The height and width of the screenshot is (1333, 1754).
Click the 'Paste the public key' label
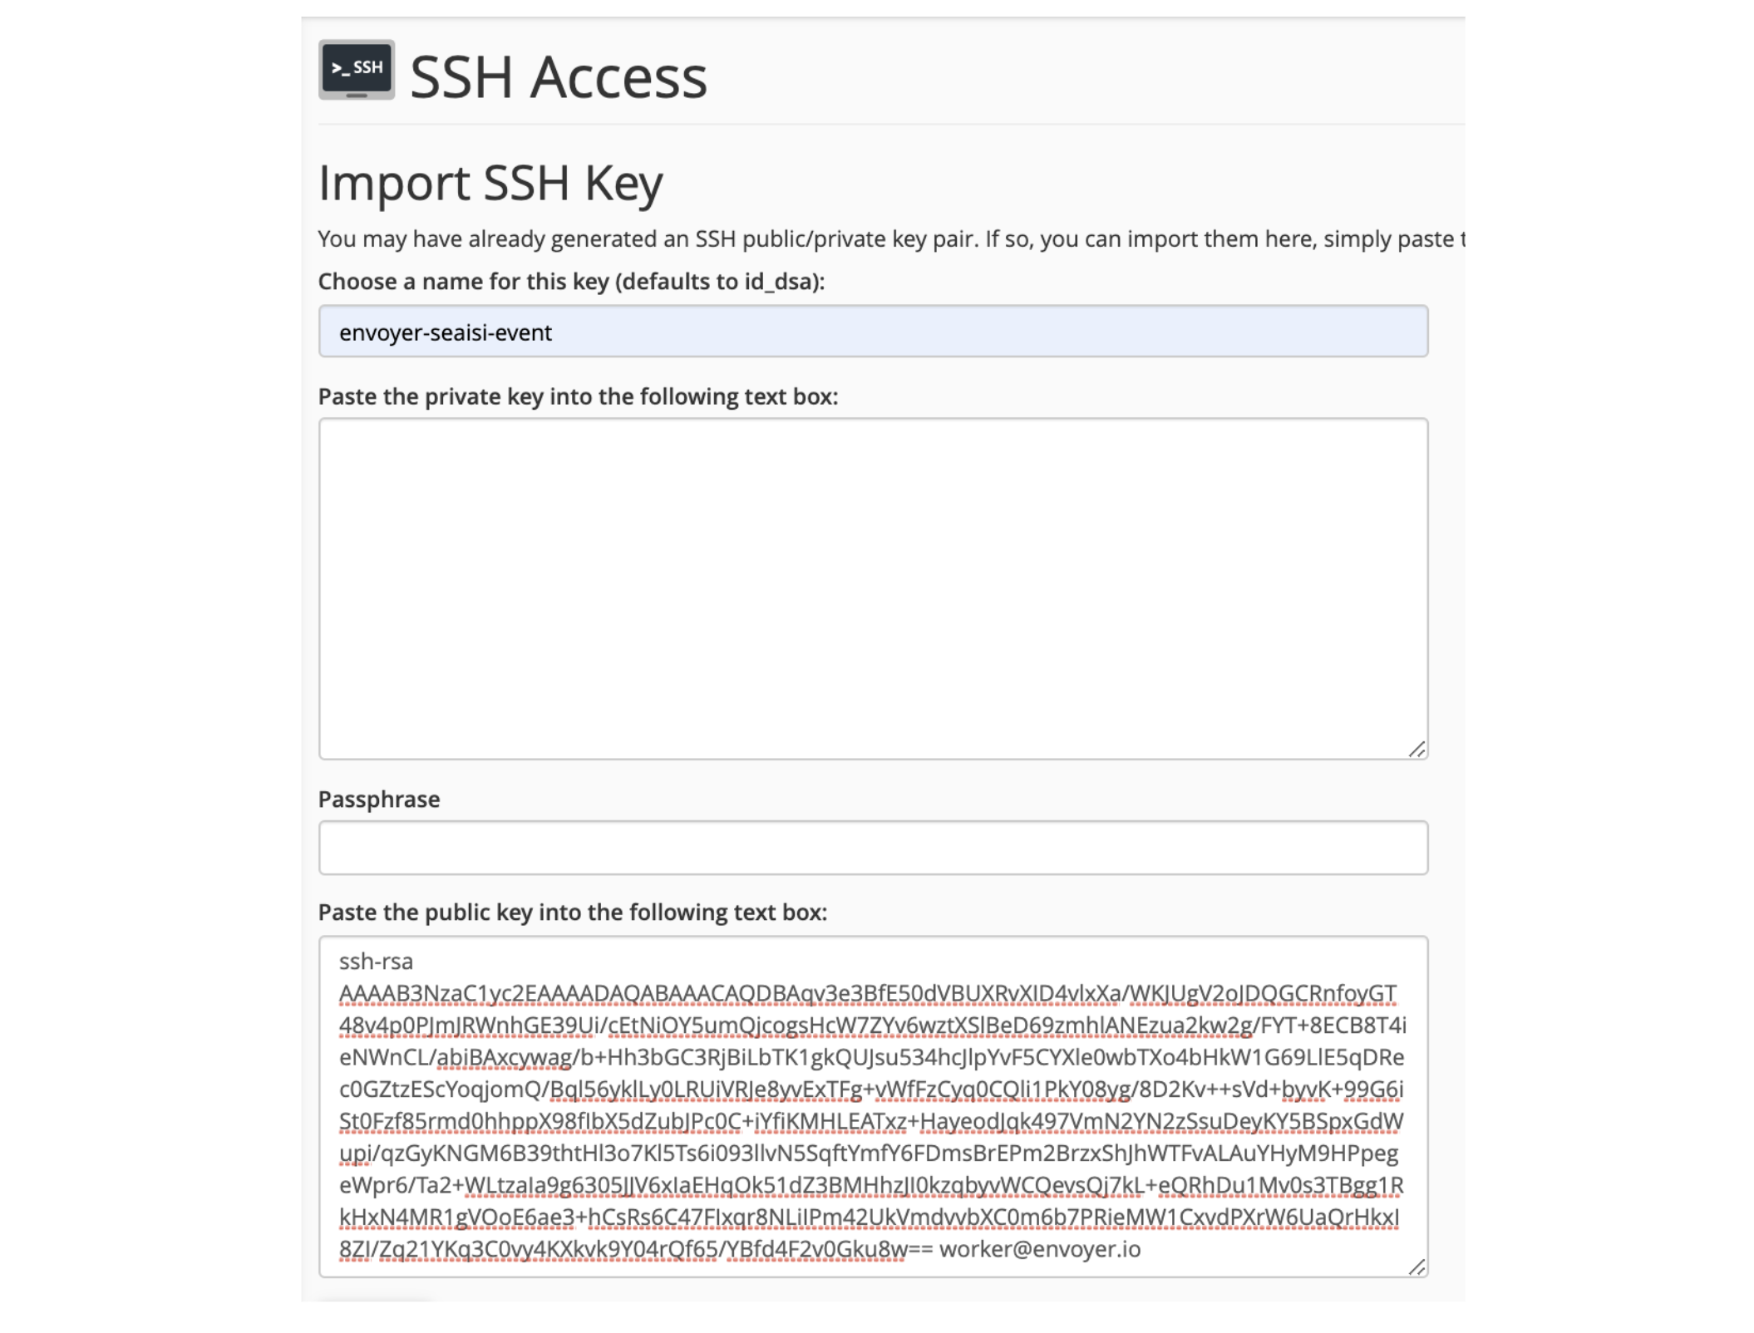point(572,912)
